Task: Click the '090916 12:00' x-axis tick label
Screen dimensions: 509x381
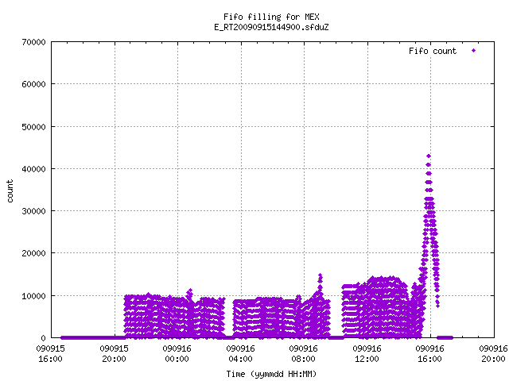Action: (367, 354)
